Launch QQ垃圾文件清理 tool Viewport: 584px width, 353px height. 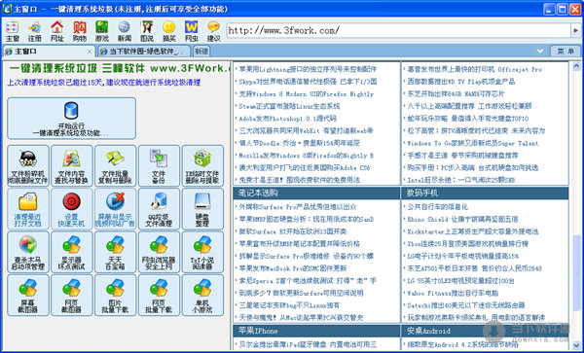[x=159, y=209]
